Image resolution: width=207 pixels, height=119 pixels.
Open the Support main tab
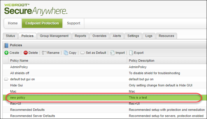(x=73, y=23)
